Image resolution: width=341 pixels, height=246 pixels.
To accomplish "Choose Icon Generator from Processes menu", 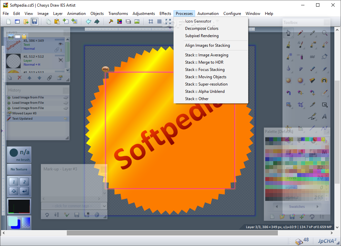I will click(198, 21).
